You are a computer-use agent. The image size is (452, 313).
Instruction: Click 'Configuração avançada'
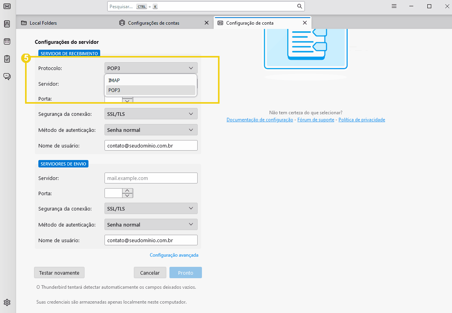(x=174, y=255)
